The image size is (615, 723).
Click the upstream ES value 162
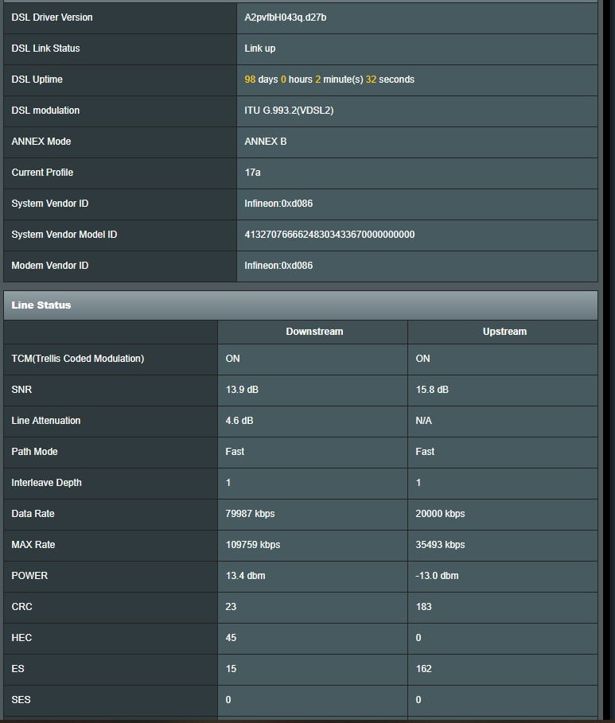point(423,669)
